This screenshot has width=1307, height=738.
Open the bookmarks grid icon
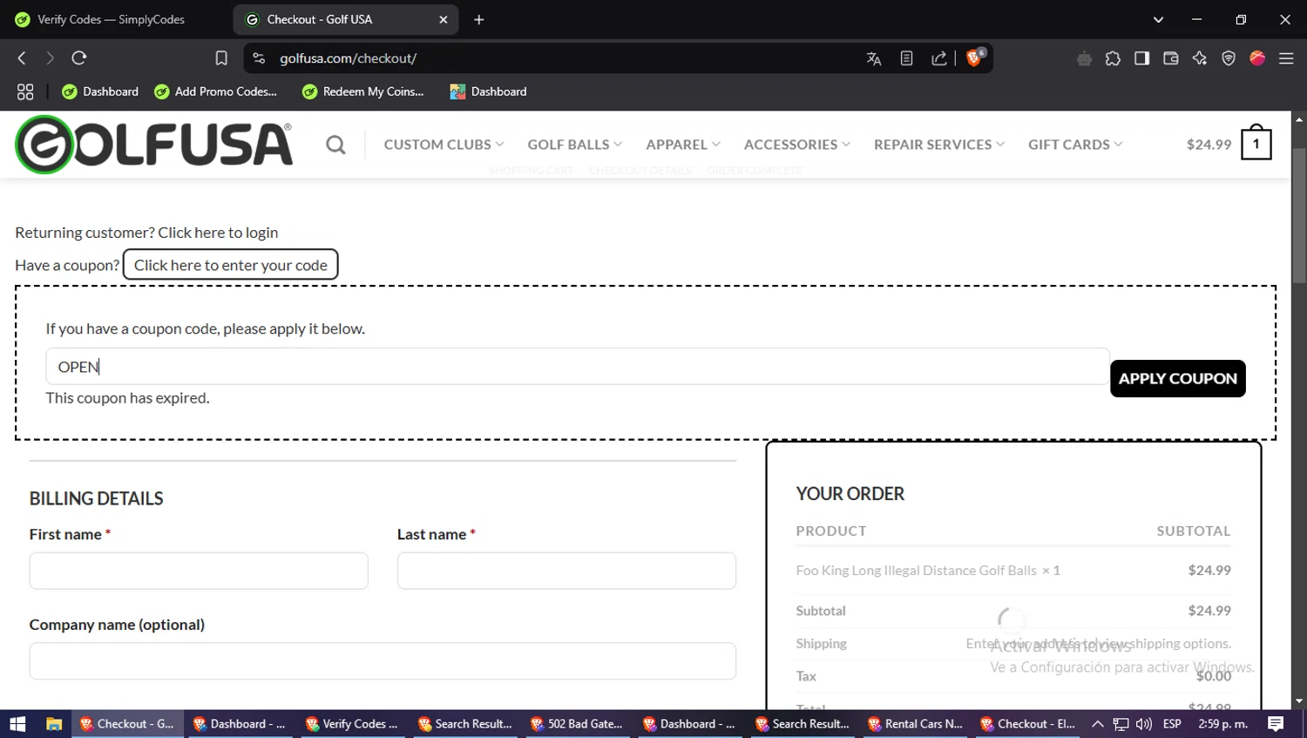pos(25,91)
